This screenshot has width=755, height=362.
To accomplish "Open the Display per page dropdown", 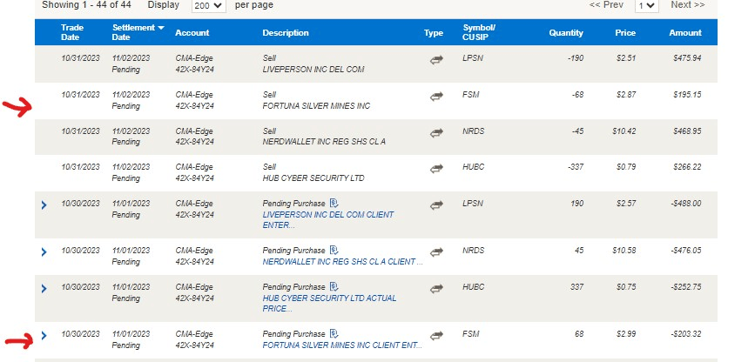I will click(208, 5).
